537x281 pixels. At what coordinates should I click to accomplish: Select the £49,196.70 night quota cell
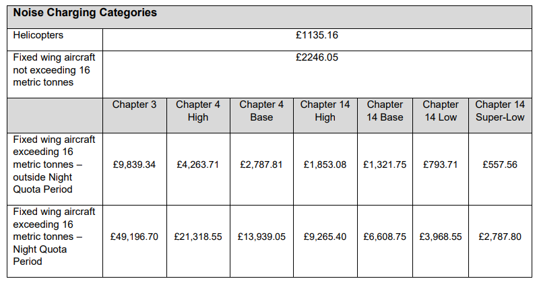point(134,237)
